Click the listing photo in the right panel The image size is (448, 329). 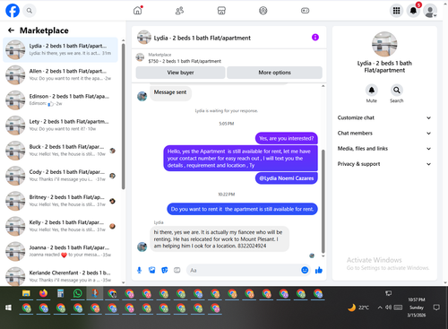(x=384, y=44)
